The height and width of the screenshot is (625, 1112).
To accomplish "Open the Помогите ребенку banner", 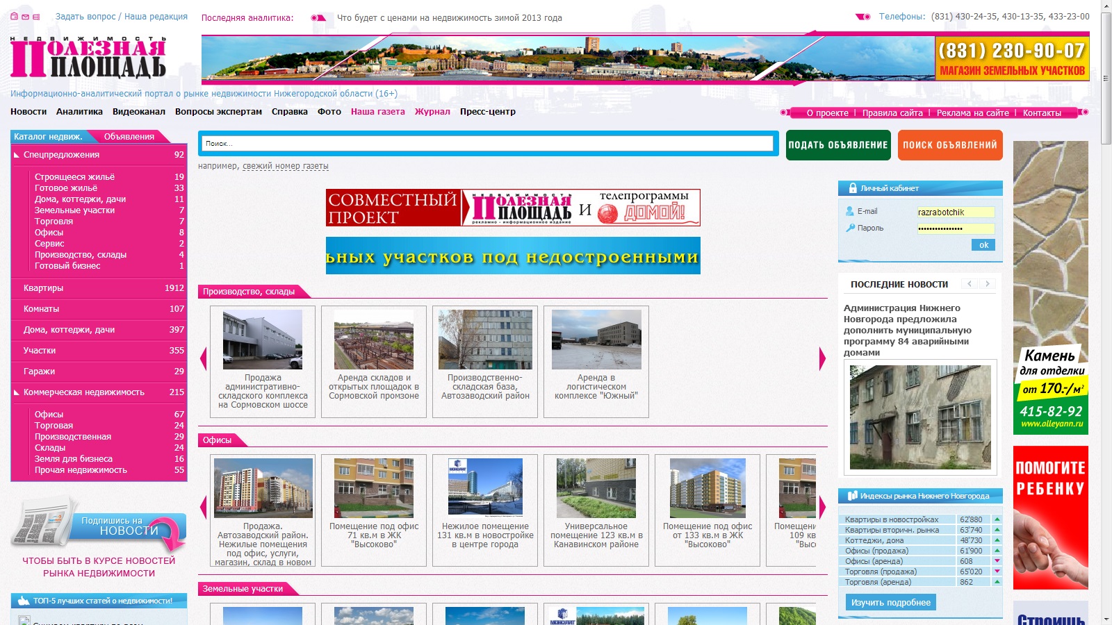I will (x=1050, y=517).
